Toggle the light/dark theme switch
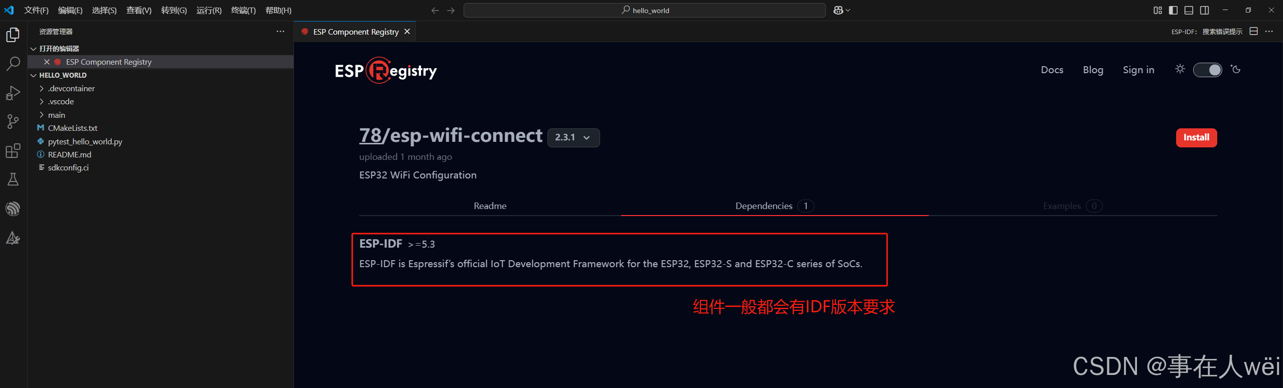The width and height of the screenshot is (1283, 388). tap(1208, 70)
